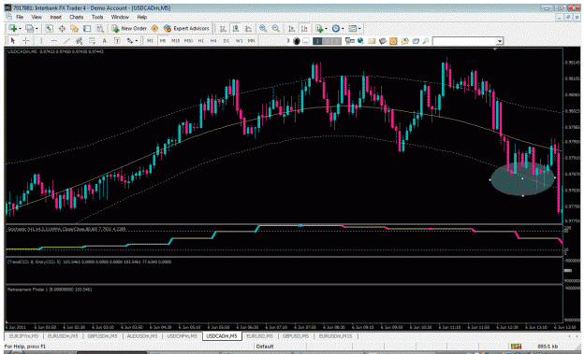Toggle chart Auto Scroll icon

291,28
